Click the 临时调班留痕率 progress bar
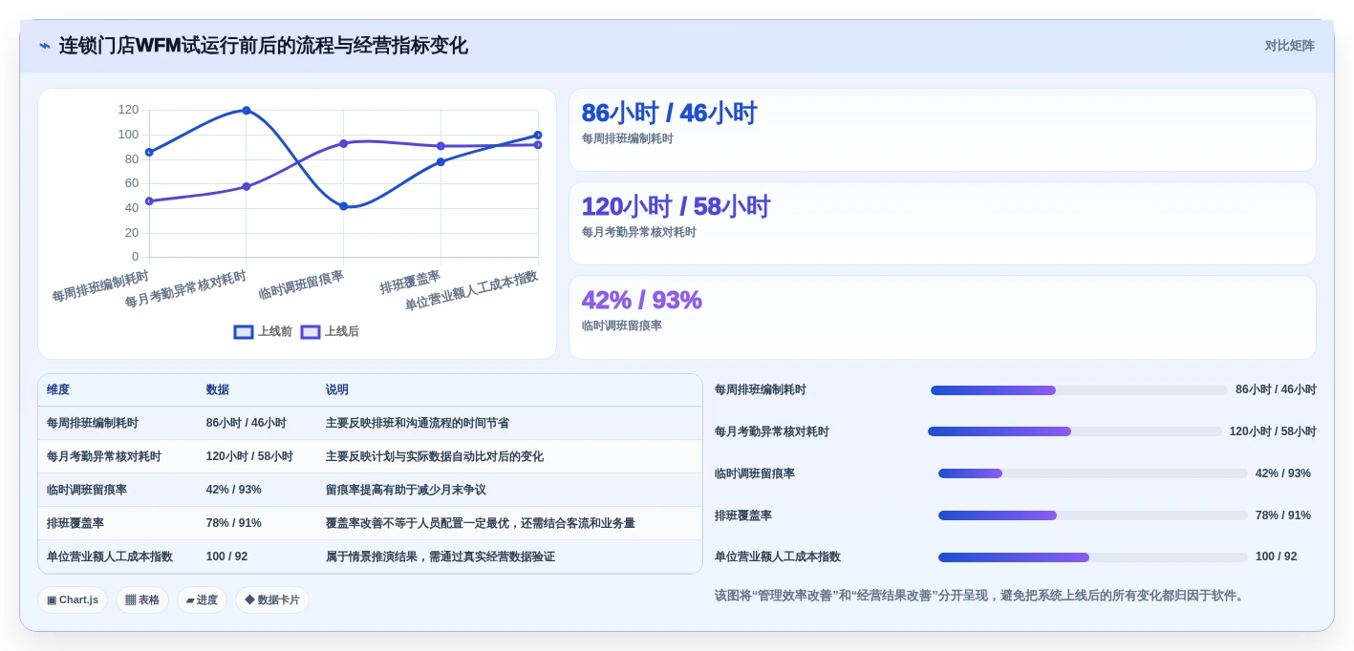The width and height of the screenshot is (1354, 651). pyautogui.click(x=1093, y=473)
